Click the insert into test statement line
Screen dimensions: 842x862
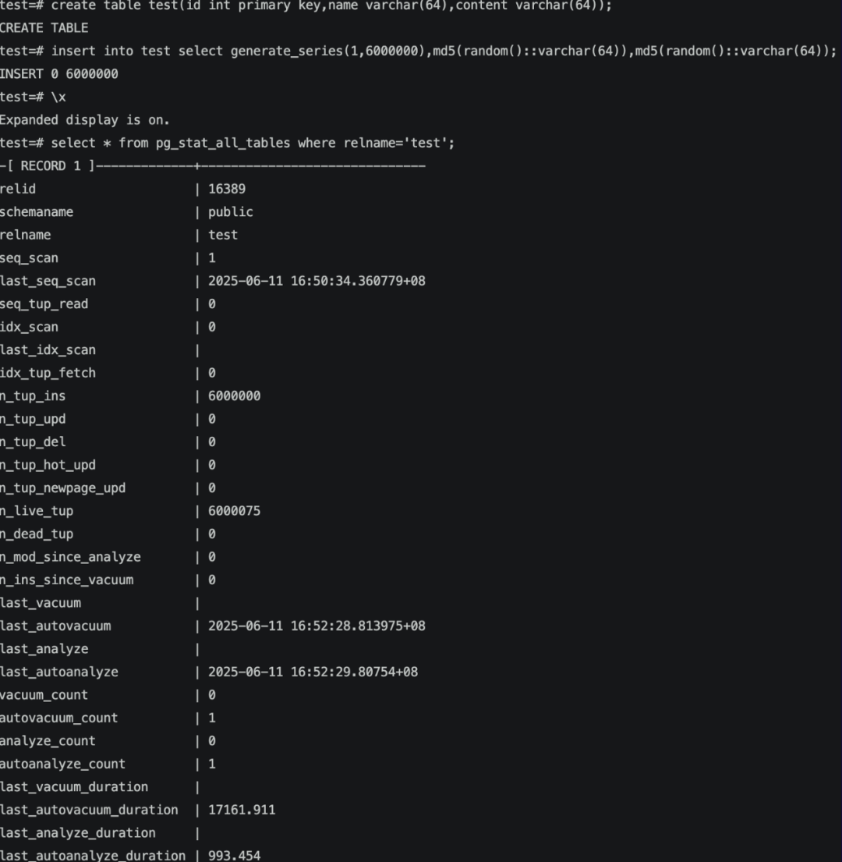(x=418, y=51)
